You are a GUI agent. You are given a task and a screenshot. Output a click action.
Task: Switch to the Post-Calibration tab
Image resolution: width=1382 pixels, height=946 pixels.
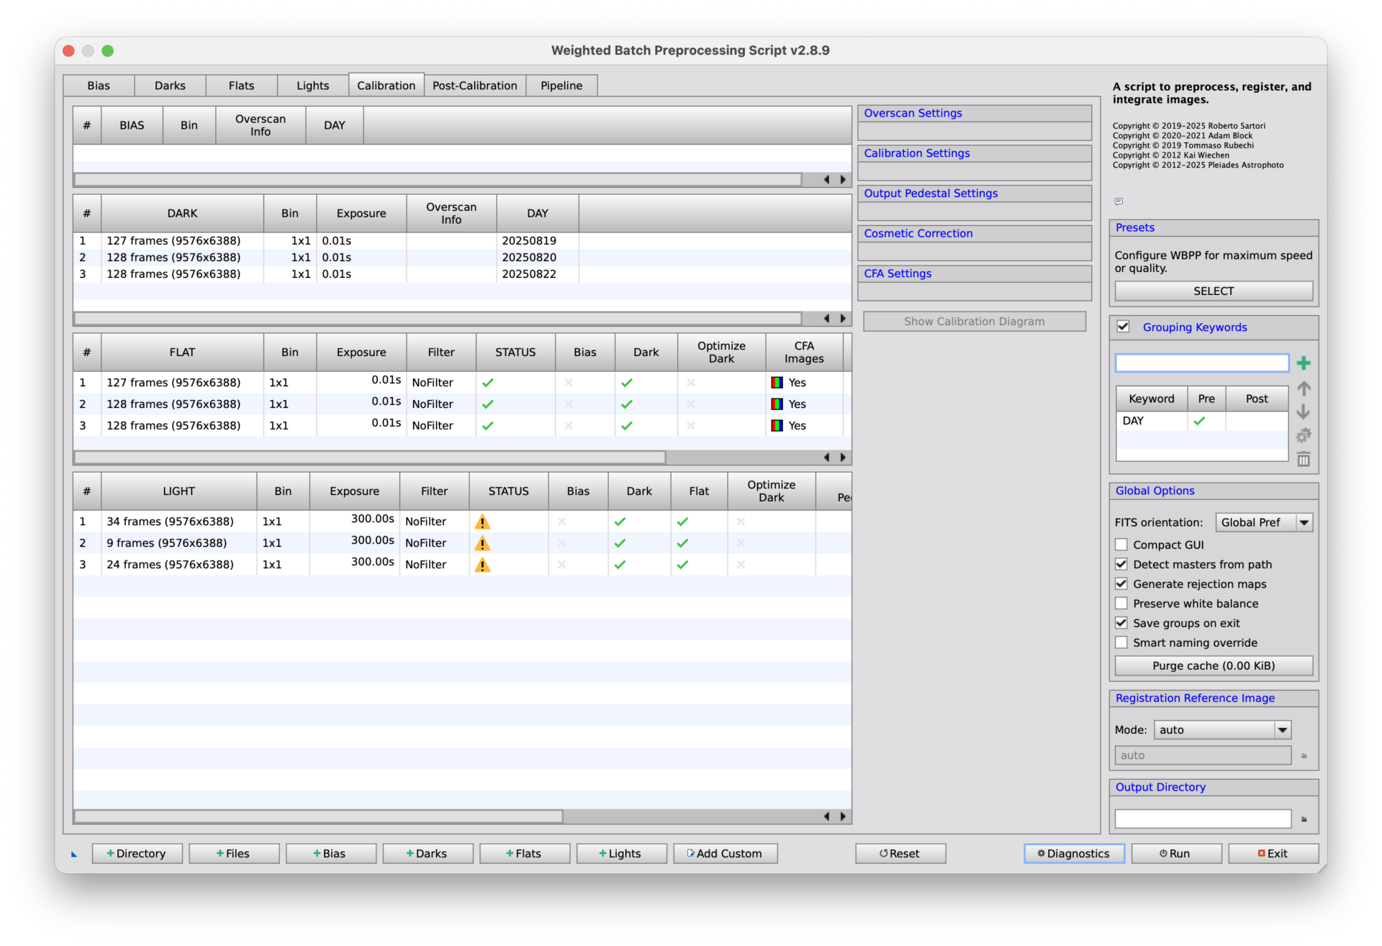(x=474, y=86)
